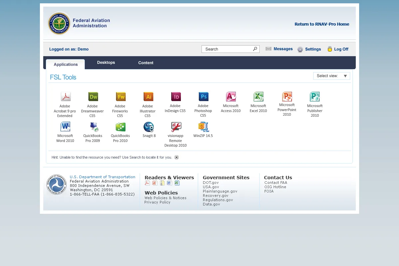The image size is (399, 266).
Task: Switch to the Desktops tab
Action: [106, 63]
